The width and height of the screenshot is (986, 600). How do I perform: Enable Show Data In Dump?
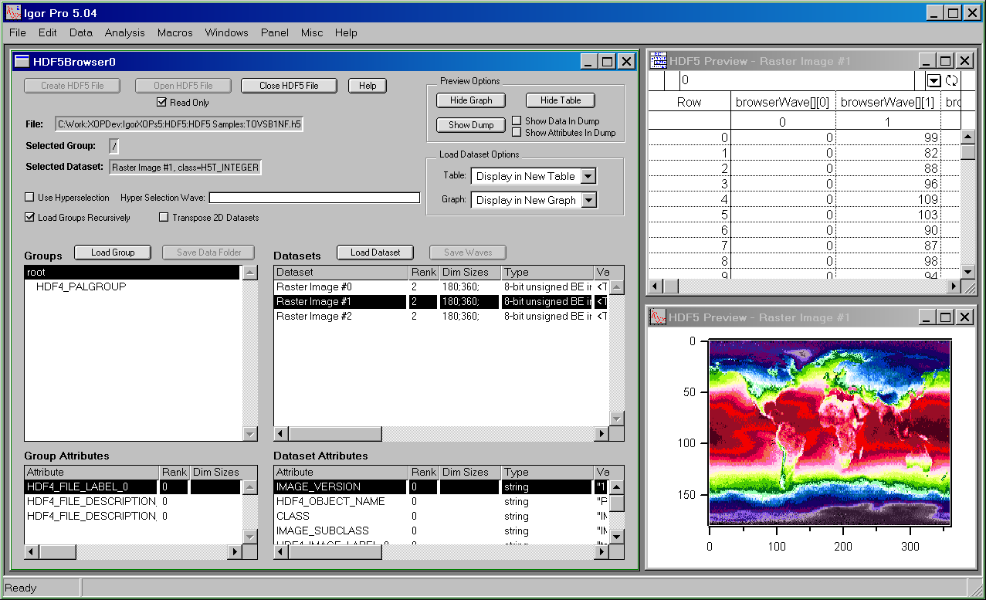[x=517, y=120]
